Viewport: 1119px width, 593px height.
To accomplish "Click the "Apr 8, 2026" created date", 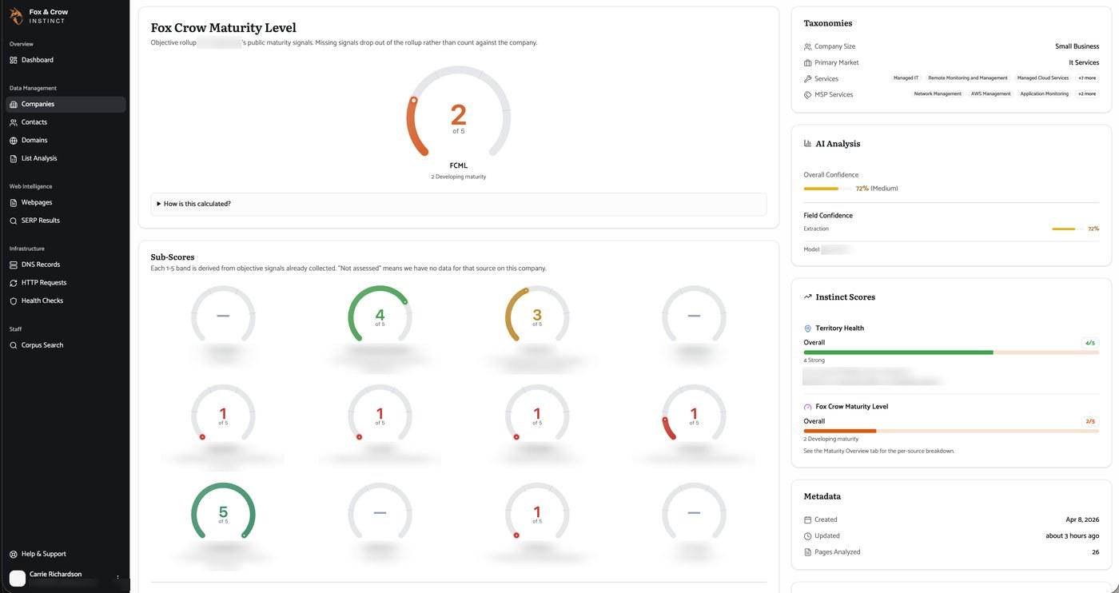I will 1082,519.
